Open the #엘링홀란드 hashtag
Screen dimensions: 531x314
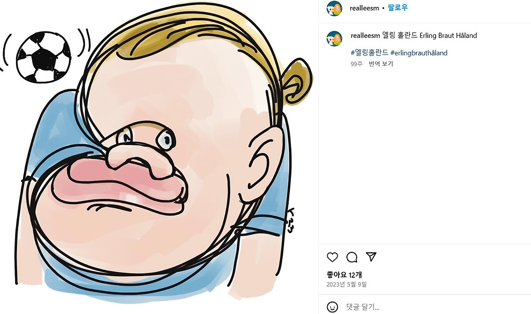pos(369,53)
